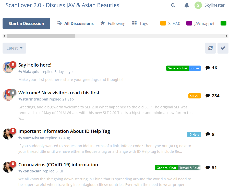Select the All Discussions tab
The image size is (230, 189).
coord(75,23)
